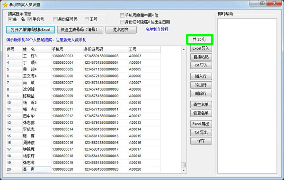Click the list scrollbar up arrow
This screenshot has width=284, height=180.
(184, 49)
